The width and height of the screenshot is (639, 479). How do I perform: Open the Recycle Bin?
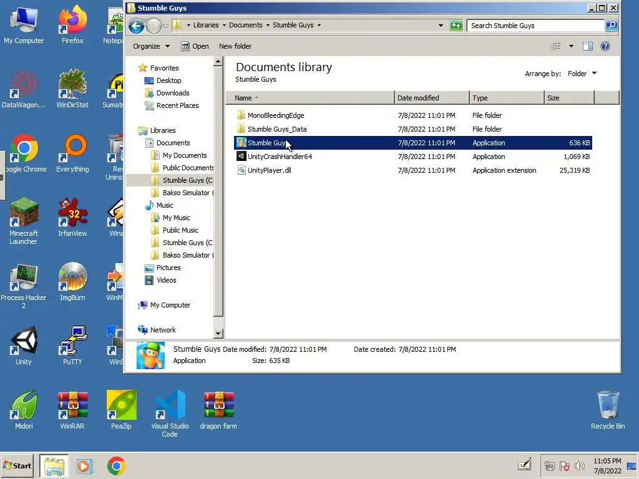click(608, 410)
